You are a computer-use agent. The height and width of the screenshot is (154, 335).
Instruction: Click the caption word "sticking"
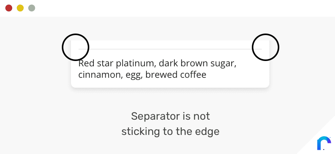tap(140, 132)
